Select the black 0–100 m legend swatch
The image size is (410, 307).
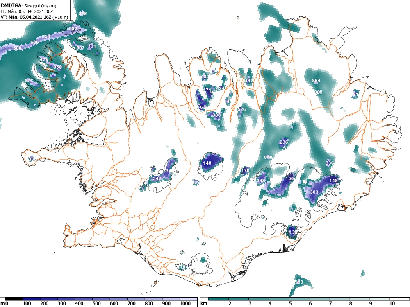pos(14,299)
